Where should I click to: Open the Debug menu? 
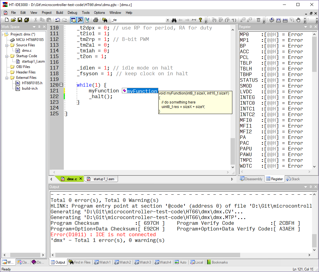(72, 13)
